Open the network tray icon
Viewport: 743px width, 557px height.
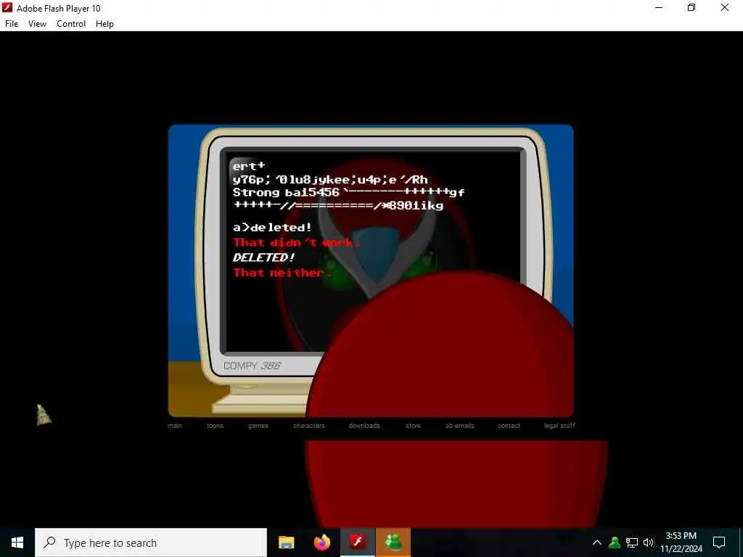[x=632, y=542]
